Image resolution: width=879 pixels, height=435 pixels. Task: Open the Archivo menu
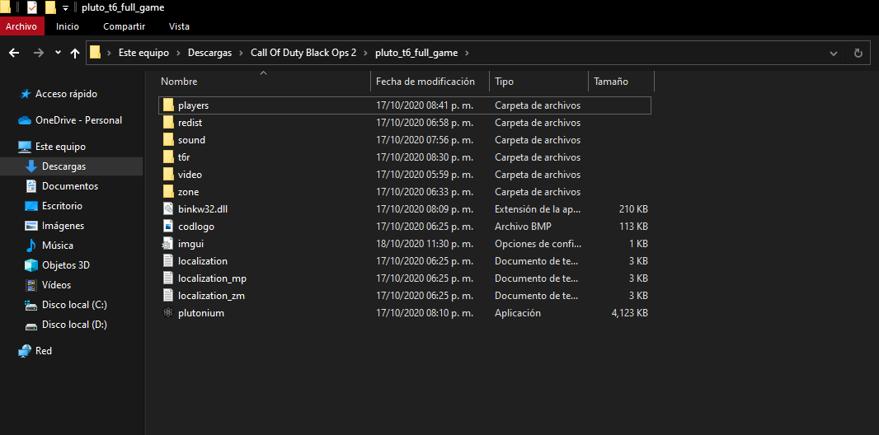tap(21, 26)
